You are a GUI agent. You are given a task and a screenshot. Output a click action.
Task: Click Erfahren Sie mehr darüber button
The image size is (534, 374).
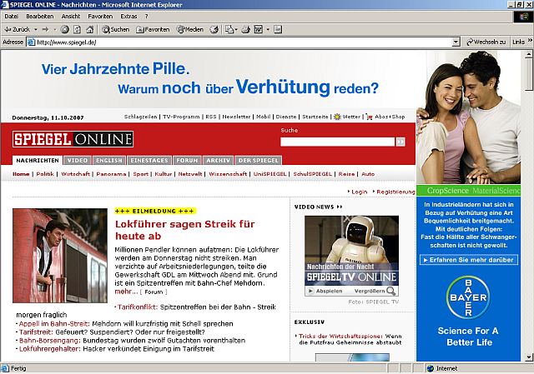point(469,260)
